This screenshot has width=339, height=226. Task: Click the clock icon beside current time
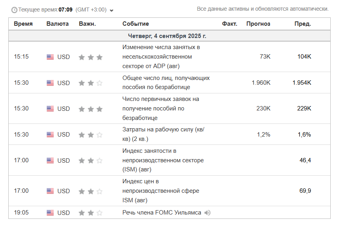pos(14,10)
